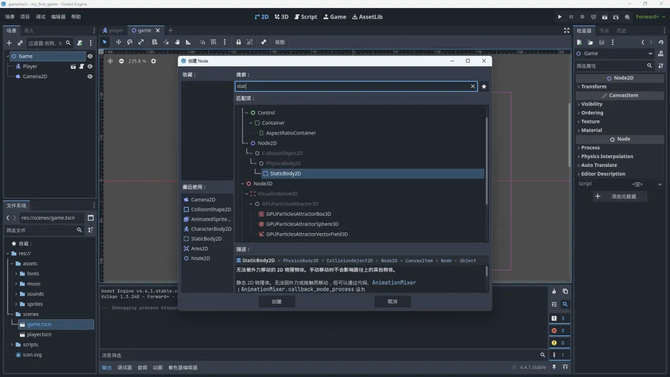Instantiate a child scene via link icon

pos(20,43)
